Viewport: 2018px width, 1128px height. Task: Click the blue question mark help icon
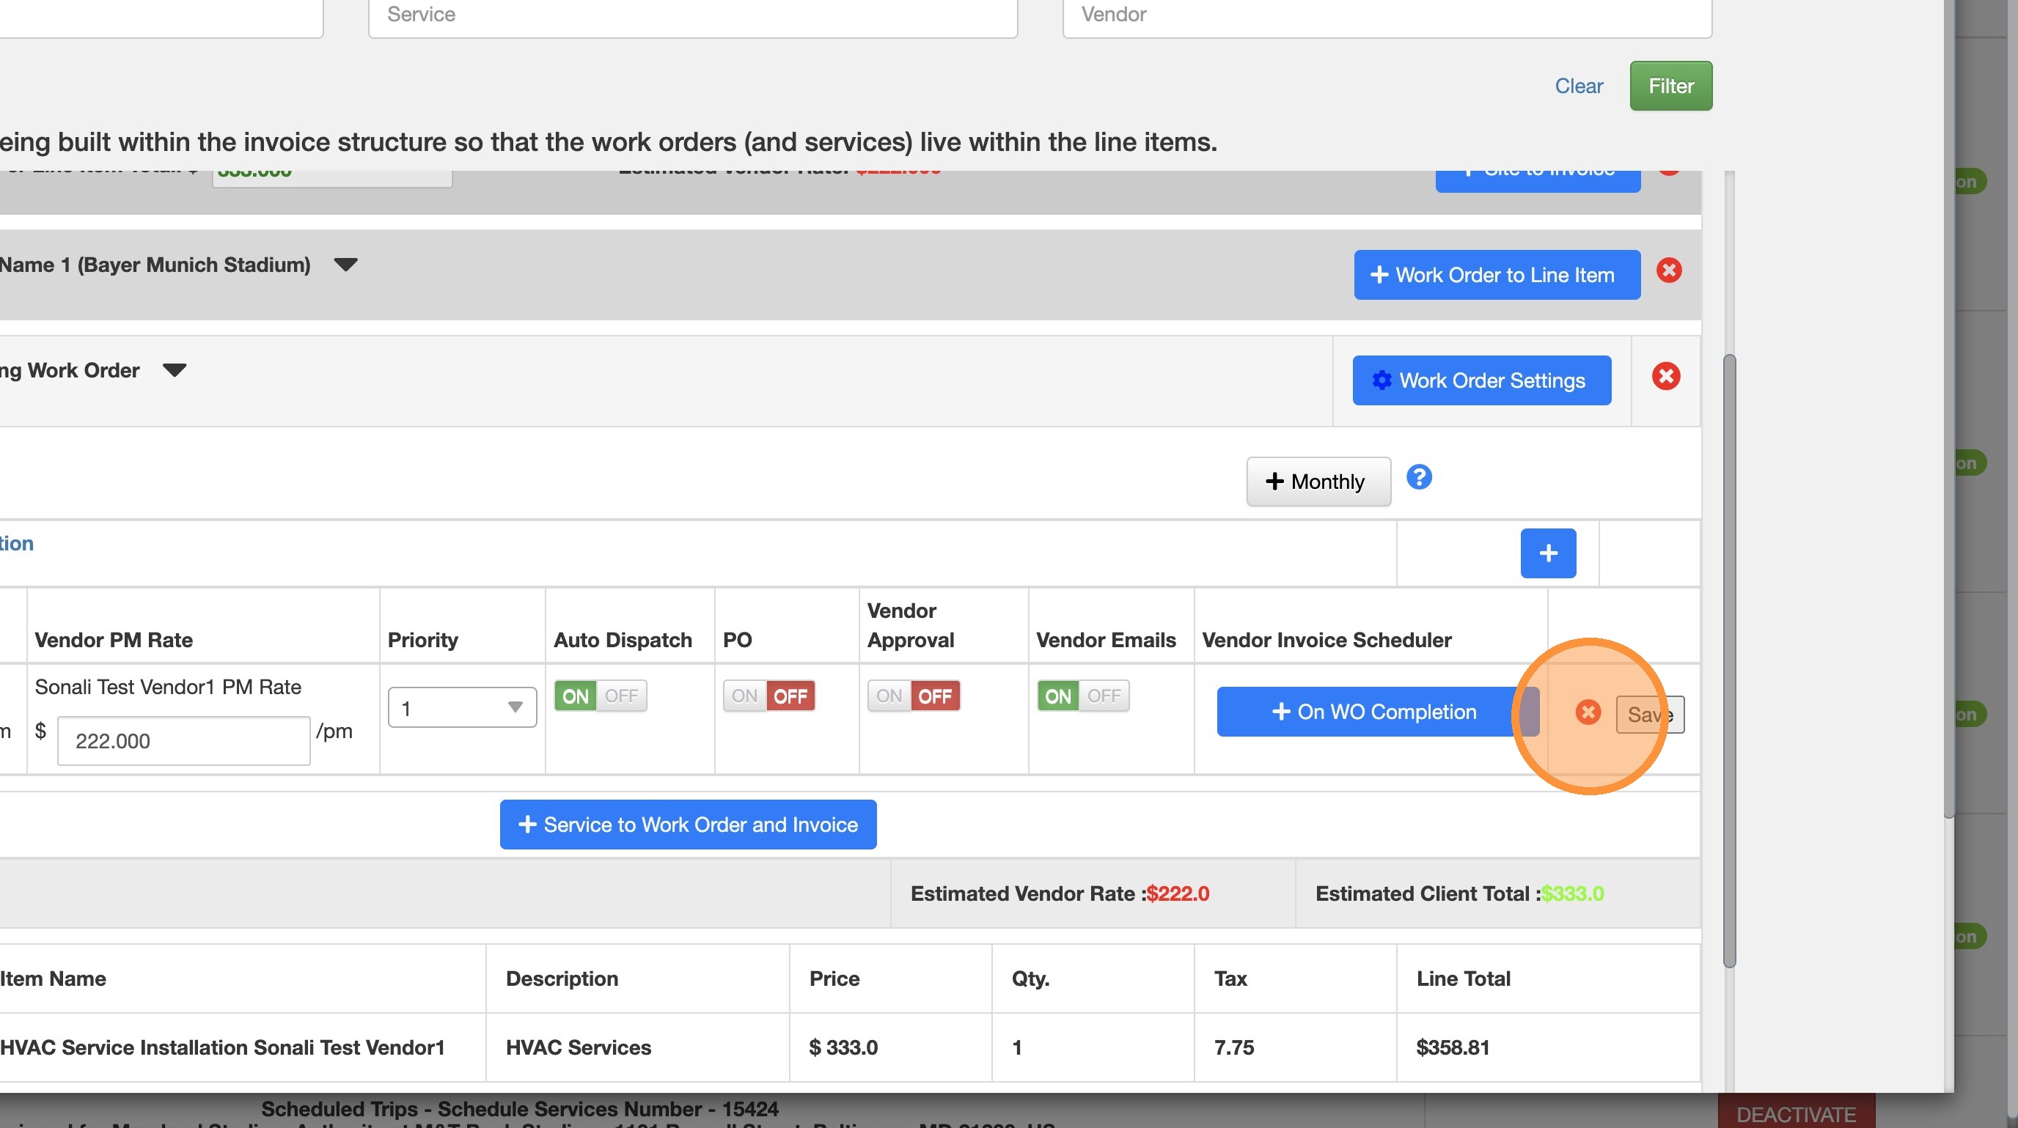[1419, 477]
